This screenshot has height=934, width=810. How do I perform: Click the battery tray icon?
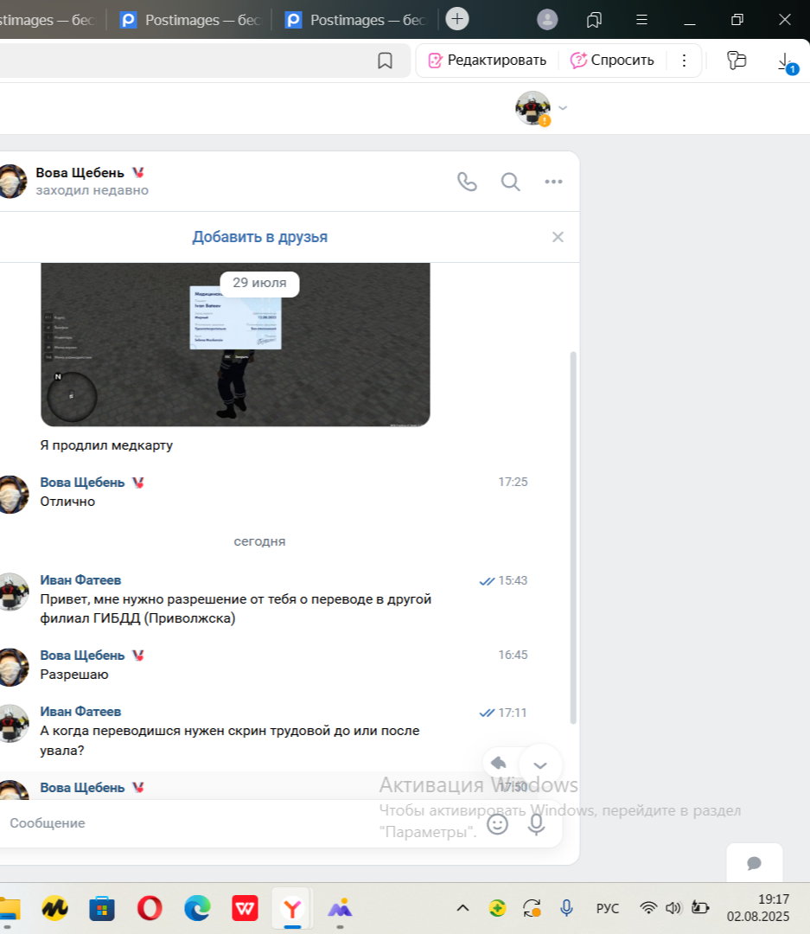(x=700, y=908)
